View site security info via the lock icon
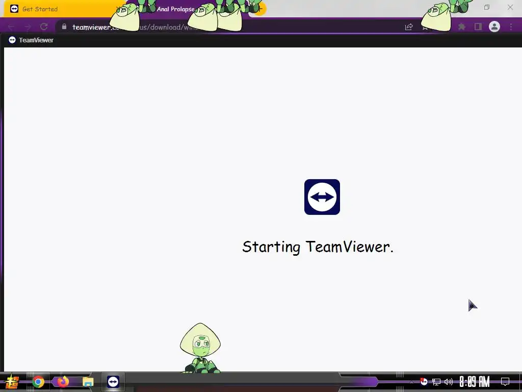The width and height of the screenshot is (522, 392). point(64,27)
